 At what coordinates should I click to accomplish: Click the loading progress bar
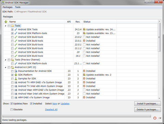coord(77,116)
